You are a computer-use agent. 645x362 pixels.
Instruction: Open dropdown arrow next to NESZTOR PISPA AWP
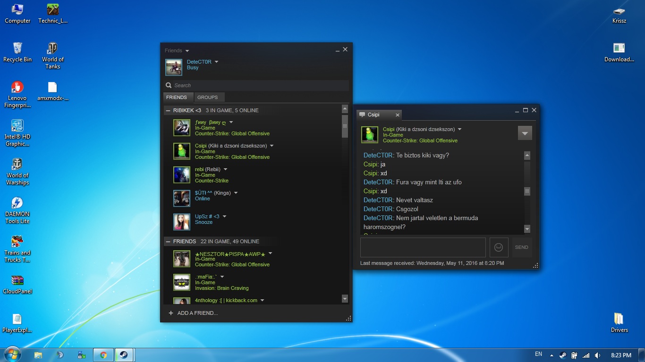(x=270, y=253)
